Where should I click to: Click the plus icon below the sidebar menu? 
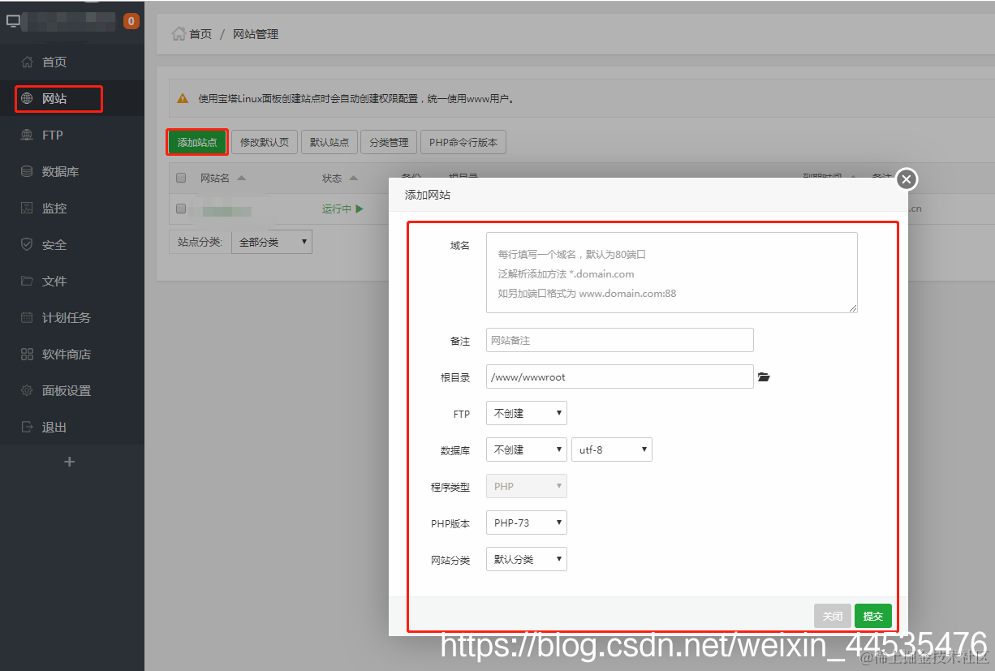coord(70,462)
